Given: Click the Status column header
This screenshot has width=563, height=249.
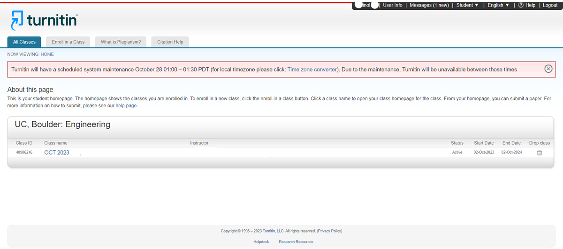Looking at the screenshot, I should 457,143.
